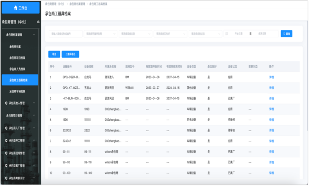Click the pin icon beside 承包商入厂管理
This screenshot has width=309, height=186.
pyautogui.click(x=6, y=128)
